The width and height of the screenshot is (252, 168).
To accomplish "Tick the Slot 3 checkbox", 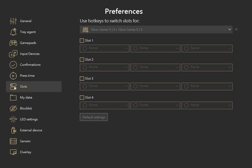I will pos(82,79).
